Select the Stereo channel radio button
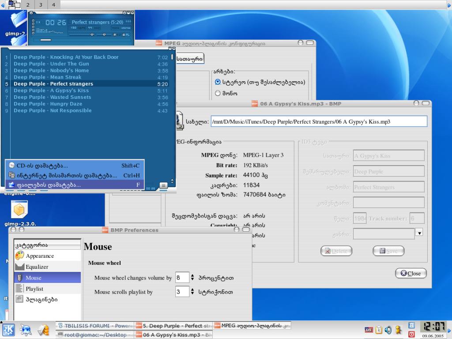The width and height of the screenshot is (452, 339). 218,82
